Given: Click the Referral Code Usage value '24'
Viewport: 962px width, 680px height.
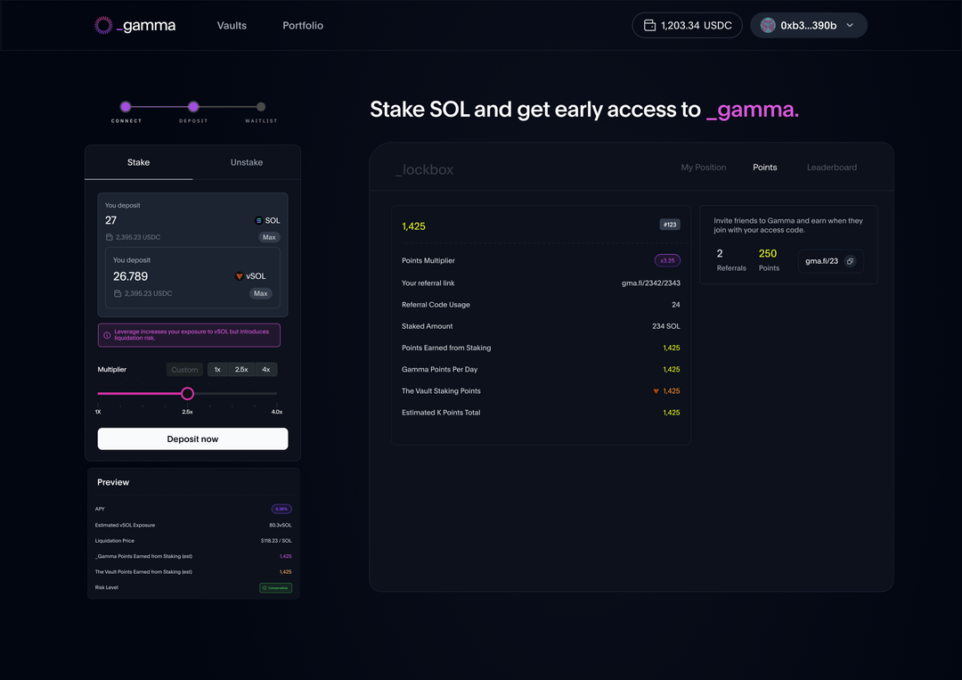Looking at the screenshot, I should [x=675, y=305].
